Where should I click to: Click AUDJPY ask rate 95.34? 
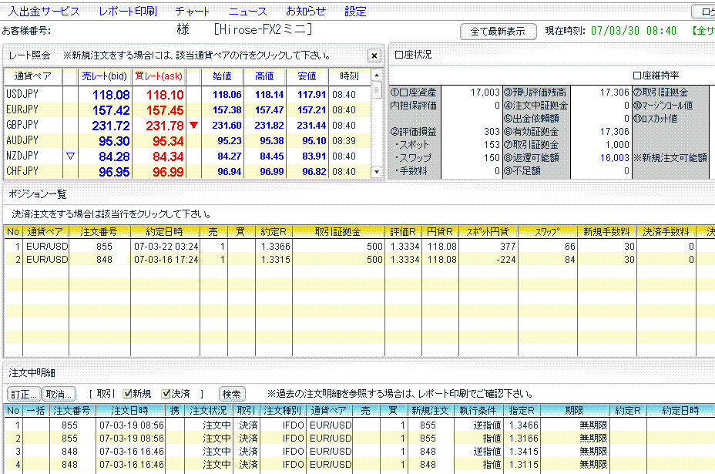(x=168, y=141)
